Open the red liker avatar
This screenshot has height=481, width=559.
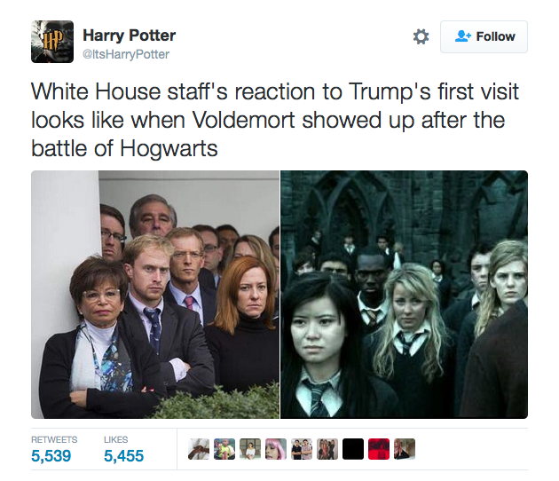tap(379, 449)
